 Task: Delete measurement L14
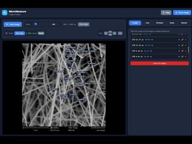coord(186,51)
